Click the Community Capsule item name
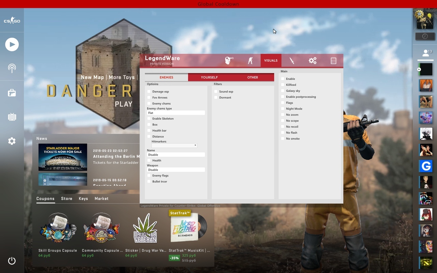Viewport: 437px width, 273px height. 102,250
